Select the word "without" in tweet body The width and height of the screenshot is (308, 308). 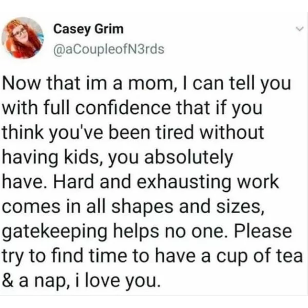point(232,132)
